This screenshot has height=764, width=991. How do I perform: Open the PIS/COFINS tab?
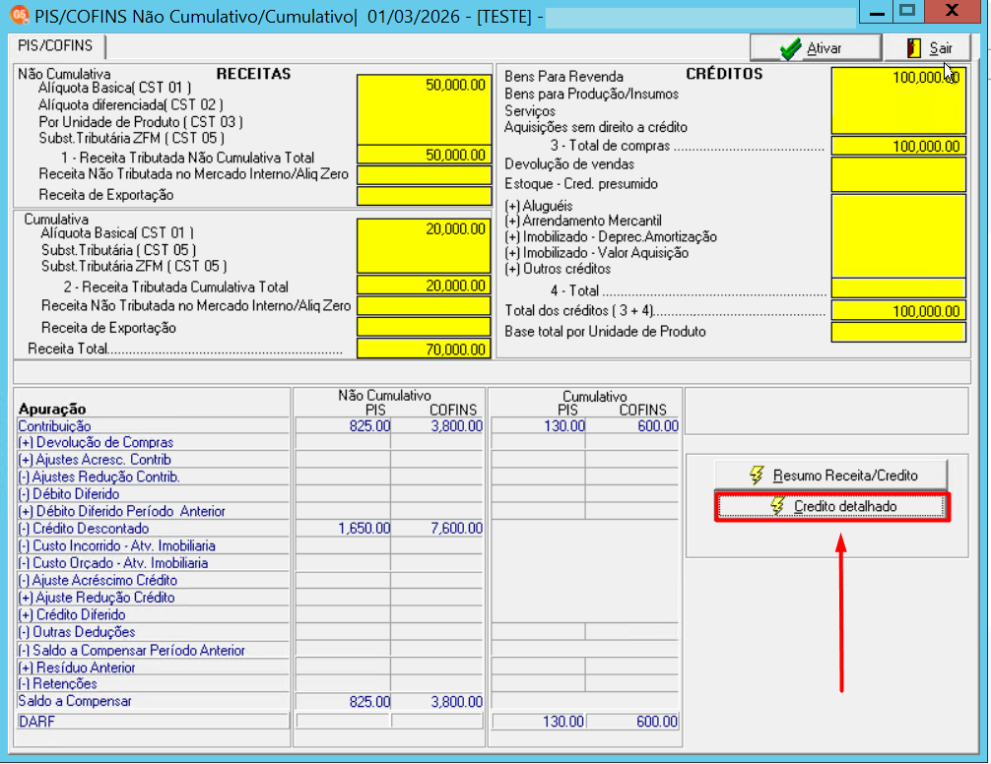pyautogui.click(x=55, y=46)
